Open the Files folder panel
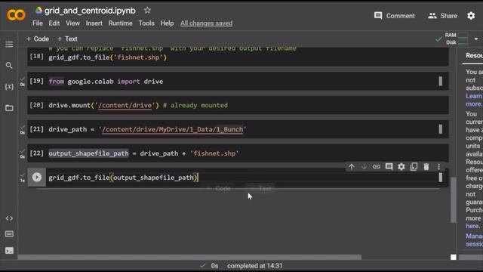 pos(9,108)
